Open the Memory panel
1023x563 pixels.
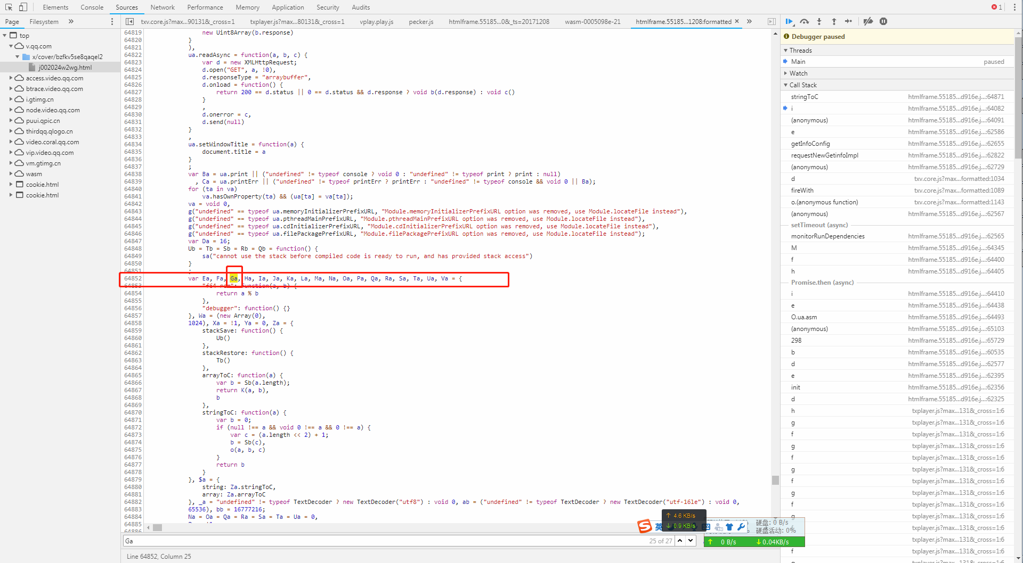tap(247, 7)
